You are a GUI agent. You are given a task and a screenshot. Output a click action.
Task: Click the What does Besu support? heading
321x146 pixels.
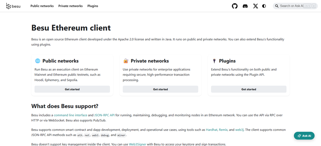point(65,106)
